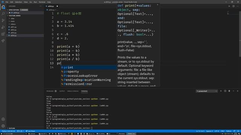The width and height of the screenshot is (241, 135).
Task: Open the Accounts icon in activity bar
Action: [x=3, y=119]
